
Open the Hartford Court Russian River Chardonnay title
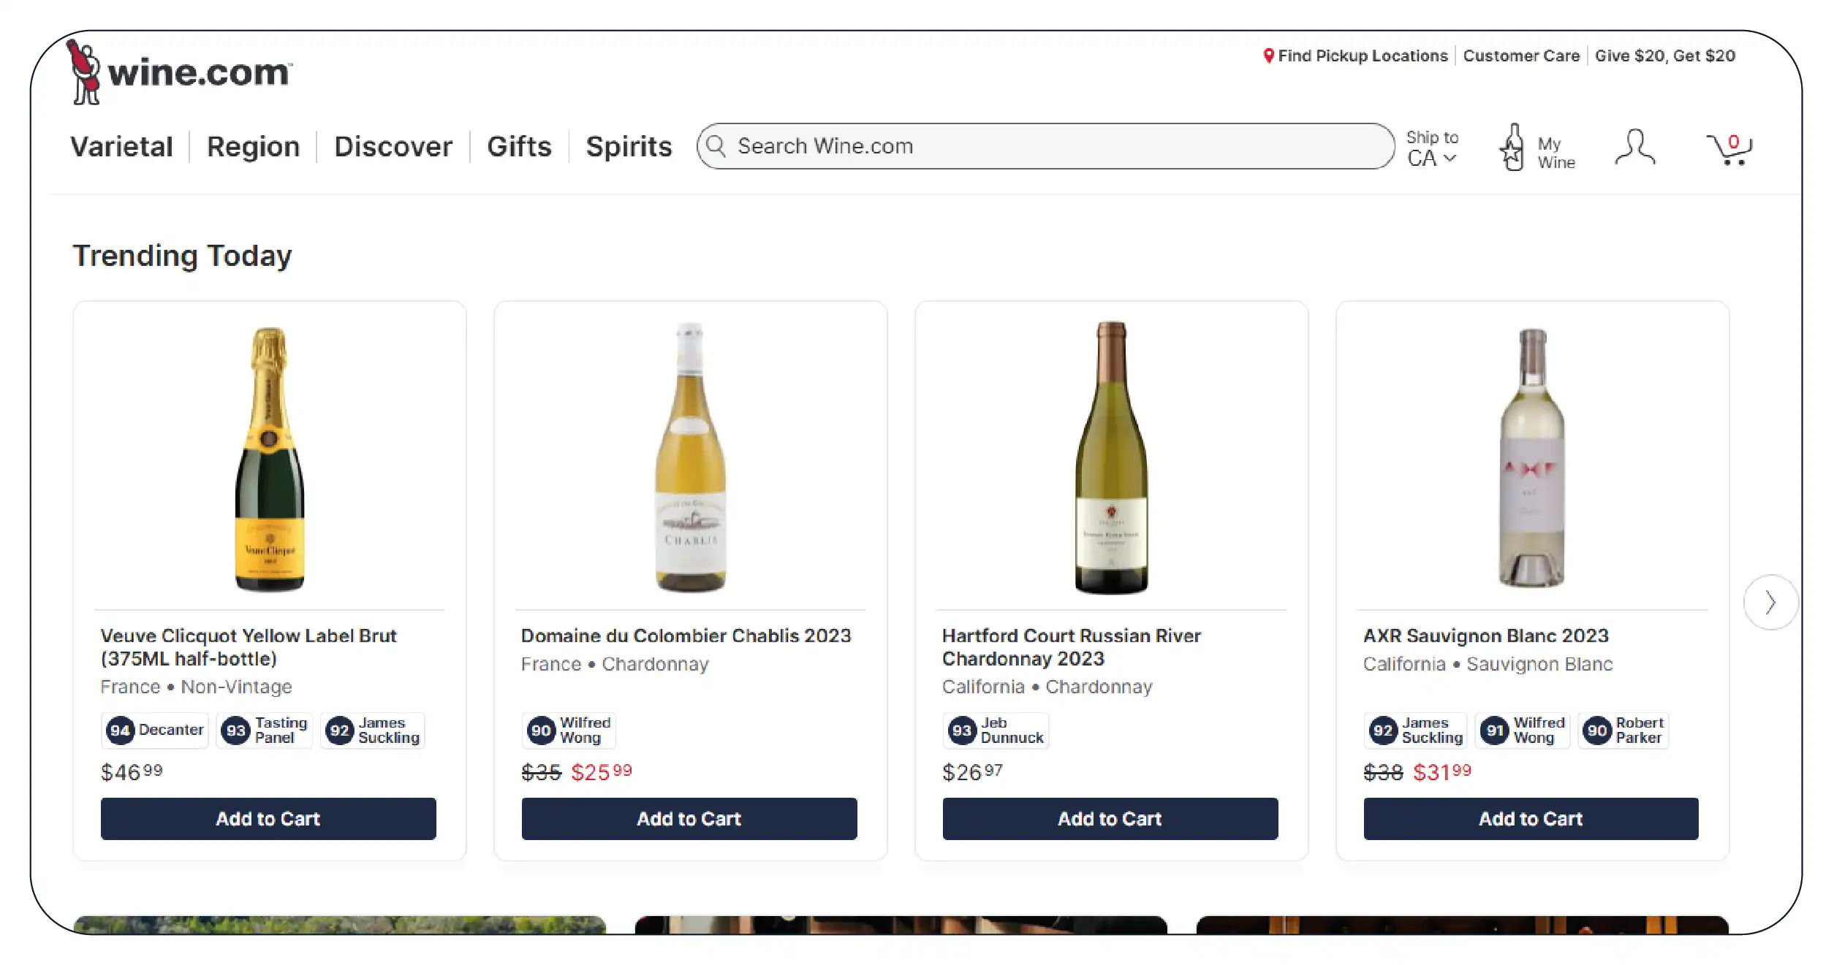tap(1071, 646)
